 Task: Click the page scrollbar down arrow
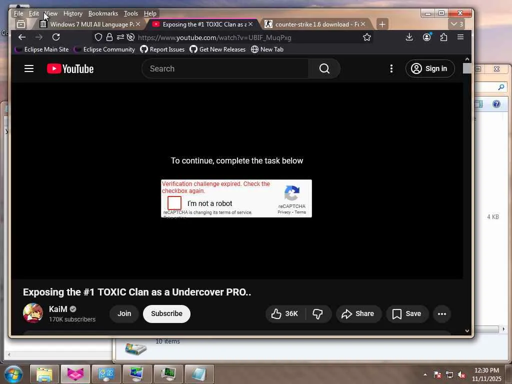[x=467, y=331]
